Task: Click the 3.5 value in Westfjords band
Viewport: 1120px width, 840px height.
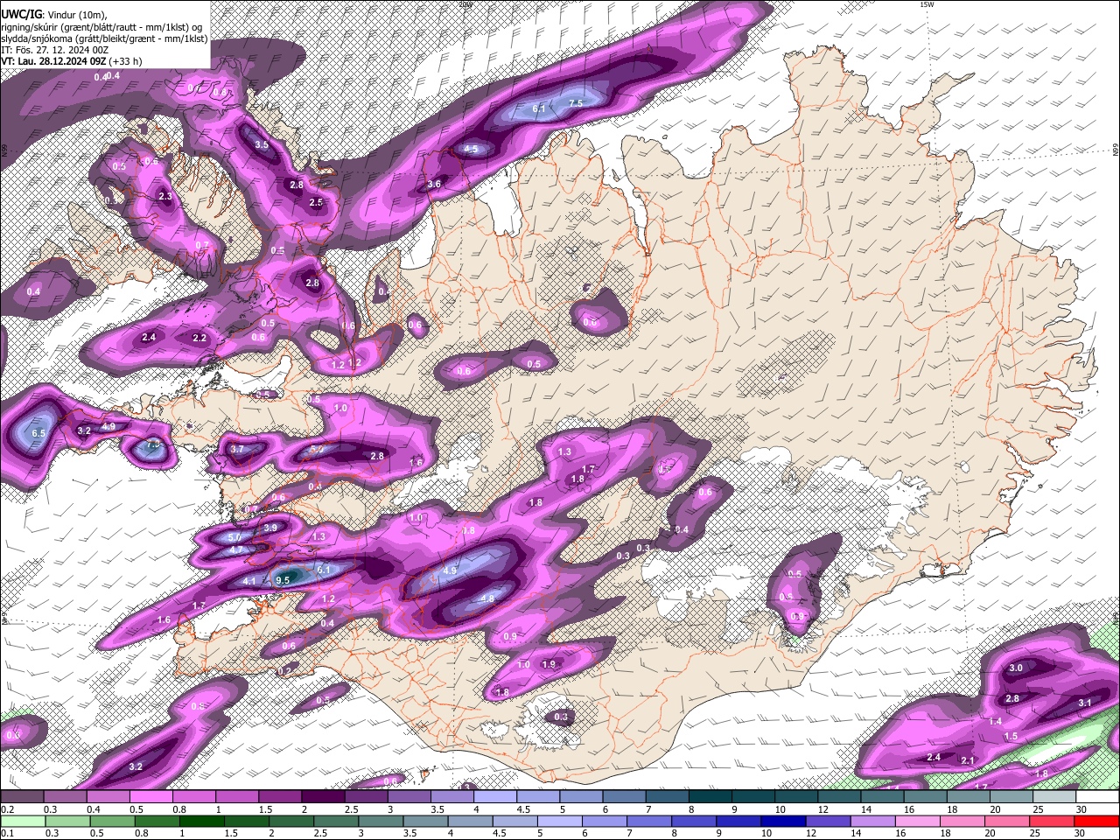Action: point(262,144)
